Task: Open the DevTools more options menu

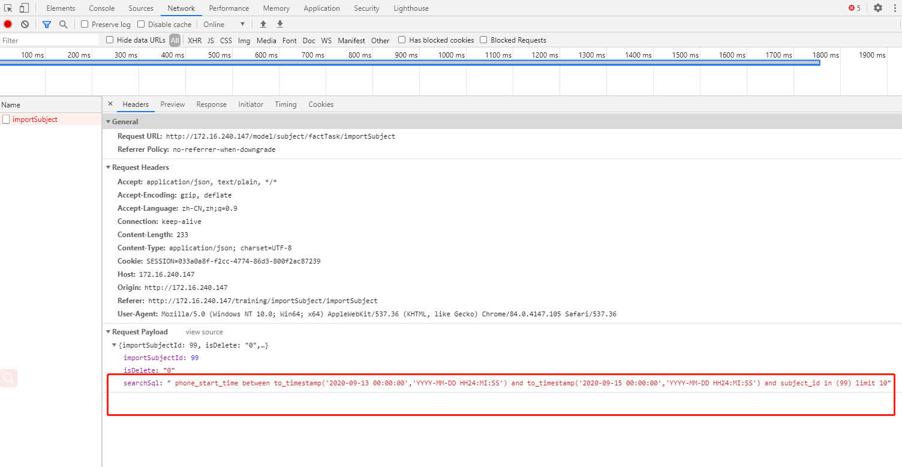Action: [x=895, y=8]
